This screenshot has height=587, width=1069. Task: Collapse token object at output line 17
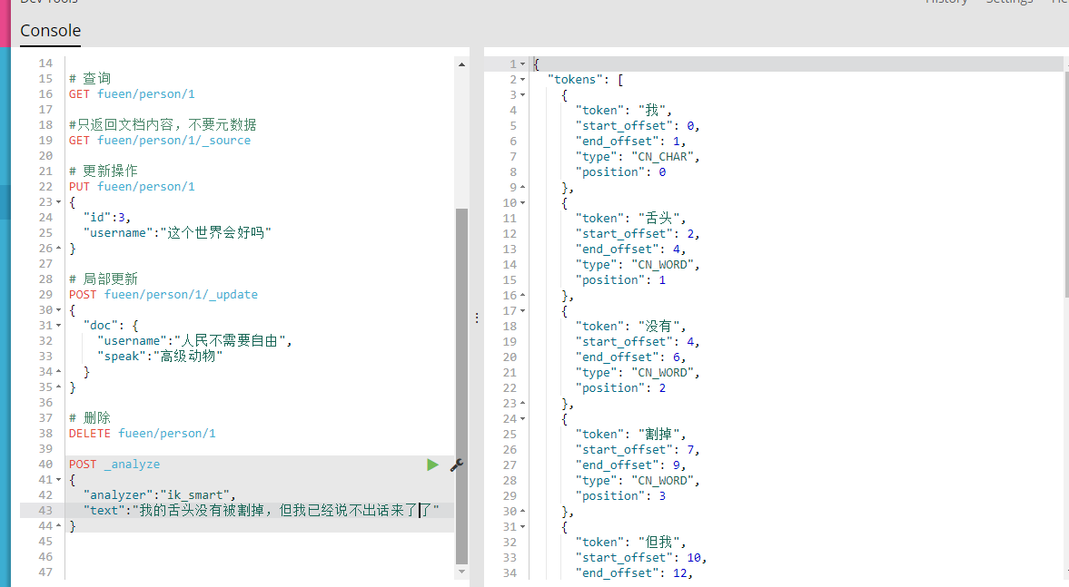(523, 310)
